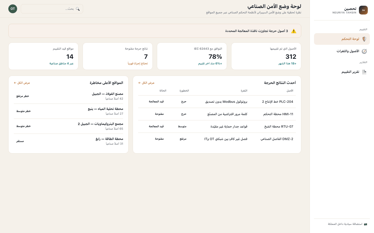Click the +18 هذا الشهر trend text
The height and width of the screenshot is (233, 374).
point(288,63)
